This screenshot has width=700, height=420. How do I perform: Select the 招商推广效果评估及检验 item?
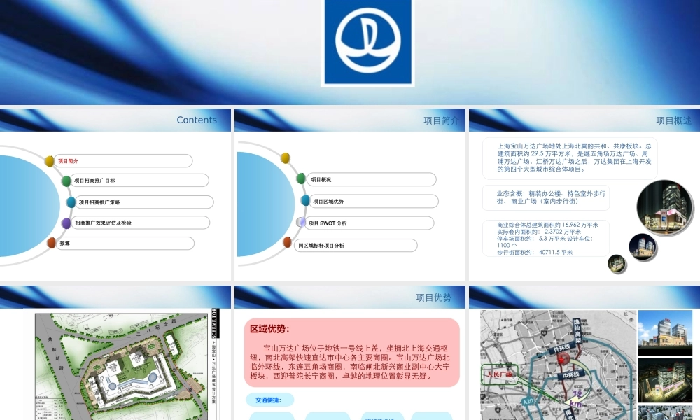click(141, 223)
